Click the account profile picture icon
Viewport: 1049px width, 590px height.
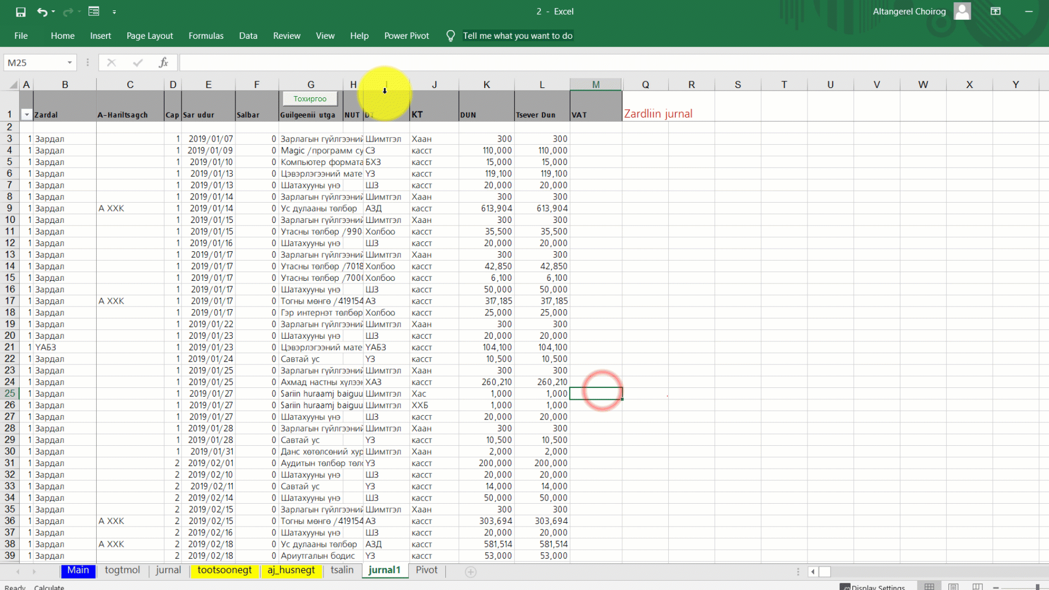click(x=962, y=11)
